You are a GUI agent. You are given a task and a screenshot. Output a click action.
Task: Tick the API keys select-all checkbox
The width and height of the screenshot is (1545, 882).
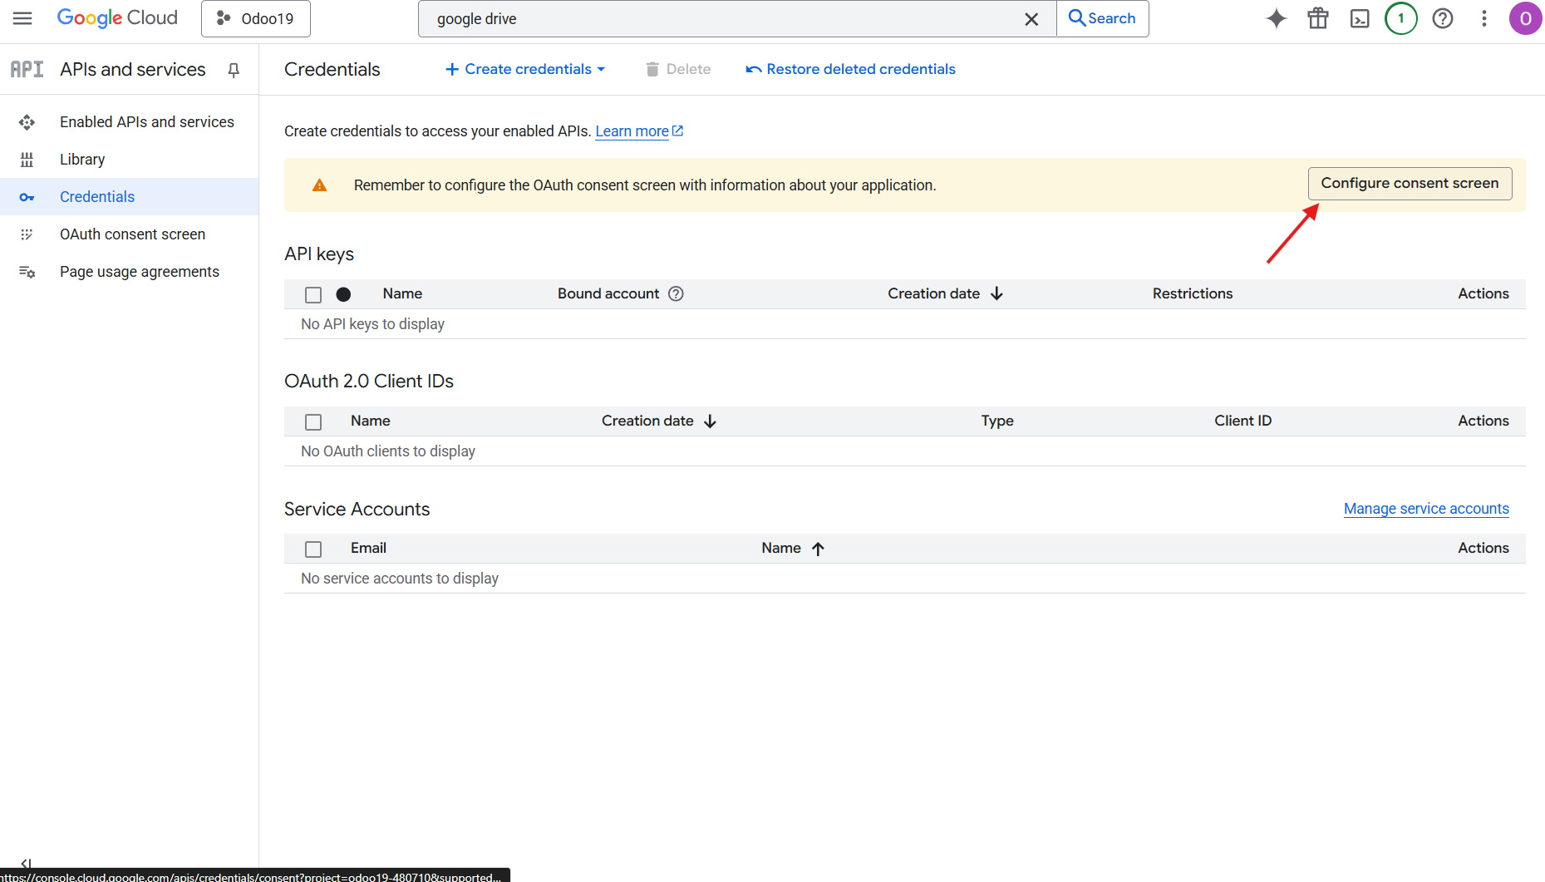coord(313,294)
